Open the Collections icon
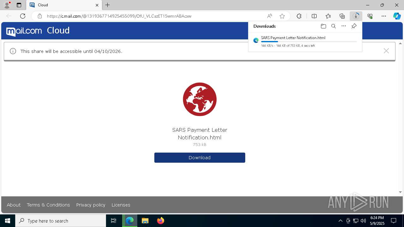Image resolution: width=404 pixels, height=227 pixels. [342, 16]
